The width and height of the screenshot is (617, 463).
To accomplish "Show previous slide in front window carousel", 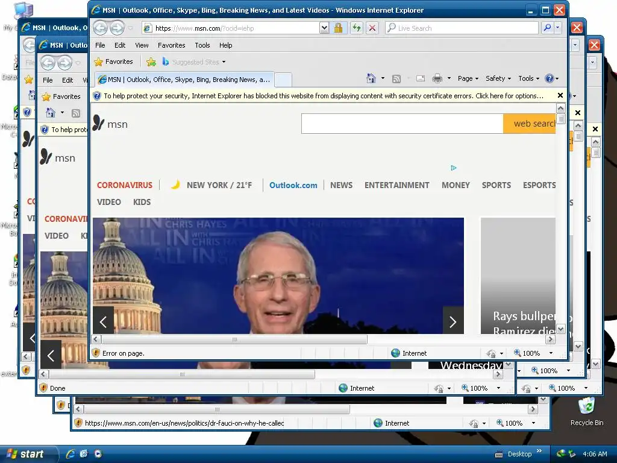I will coord(104,321).
